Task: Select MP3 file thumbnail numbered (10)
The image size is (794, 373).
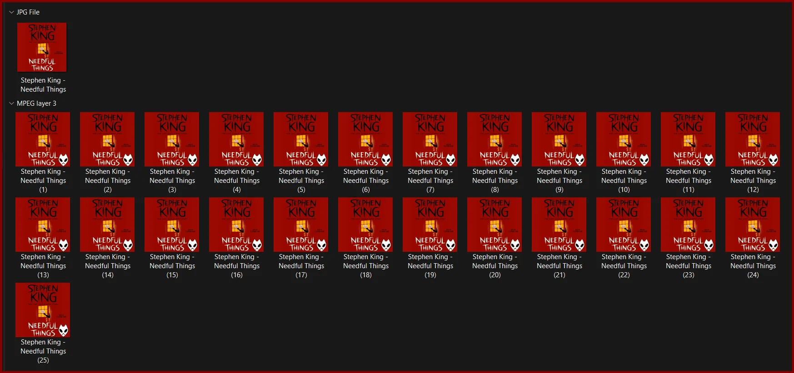Action: (624, 139)
